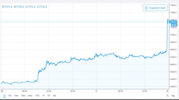Click the 7000.0 price axis label
The height and width of the screenshot is (100, 179).
pyautogui.click(x=173, y=35)
